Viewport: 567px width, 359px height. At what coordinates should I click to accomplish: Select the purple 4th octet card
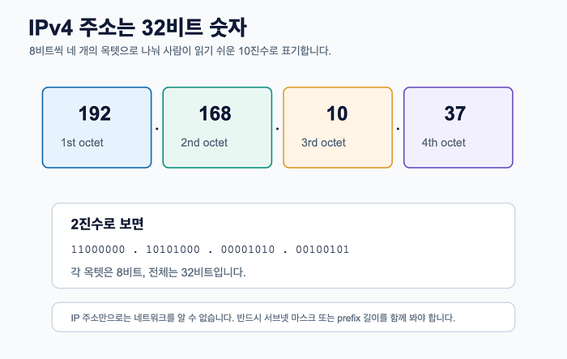click(x=458, y=127)
